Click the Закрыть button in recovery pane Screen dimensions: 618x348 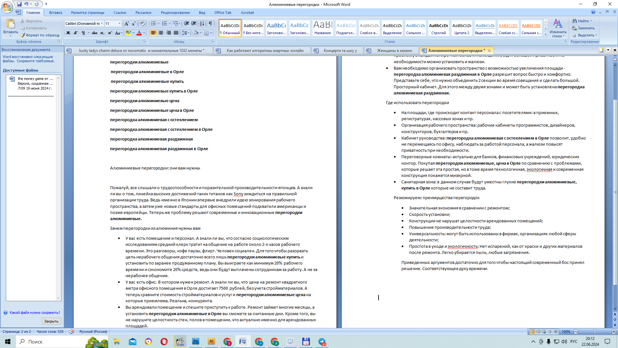pyautogui.click(x=51, y=321)
